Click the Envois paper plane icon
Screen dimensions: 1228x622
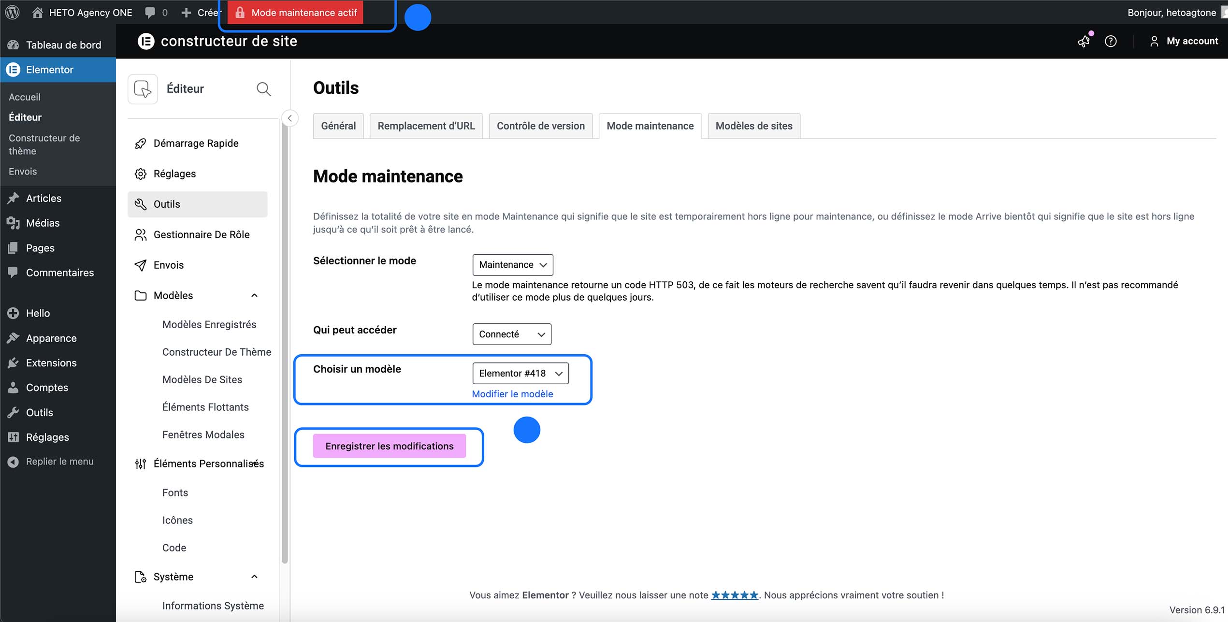point(140,265)
